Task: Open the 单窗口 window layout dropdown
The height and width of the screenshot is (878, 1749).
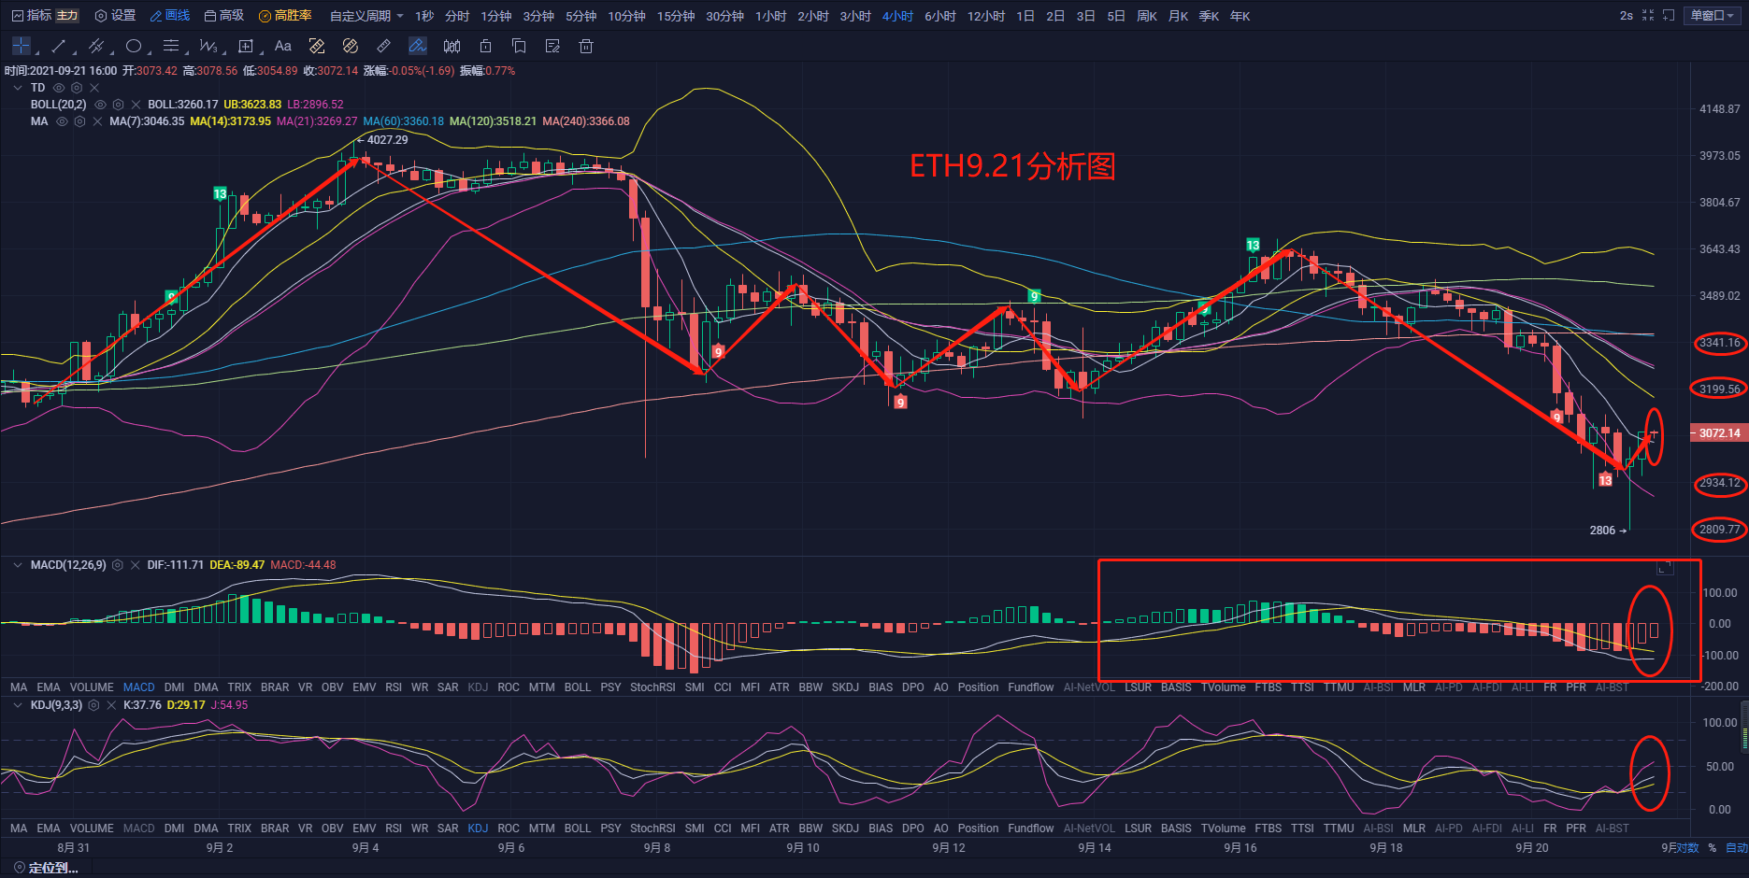Action: tap(1712, 16)
